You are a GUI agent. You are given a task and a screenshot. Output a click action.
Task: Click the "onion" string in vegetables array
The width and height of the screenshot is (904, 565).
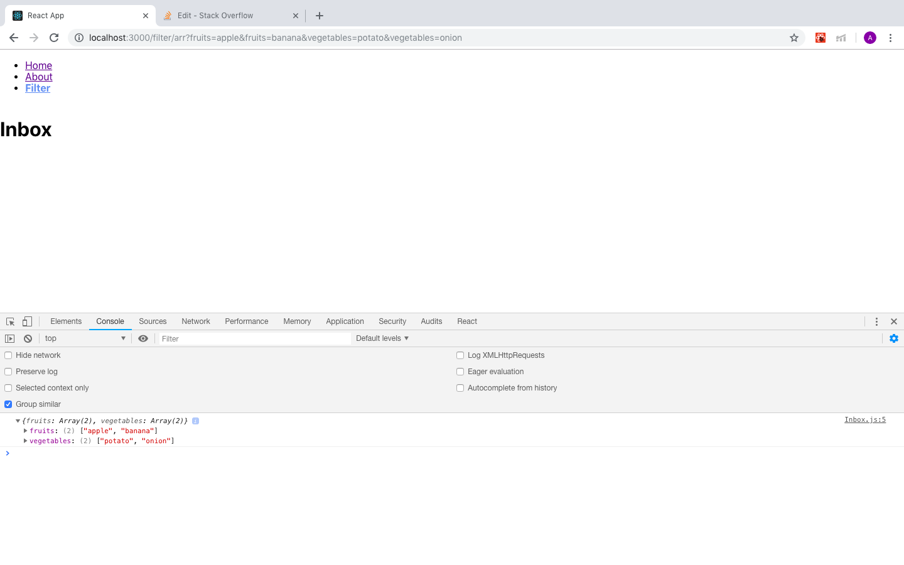156,441
